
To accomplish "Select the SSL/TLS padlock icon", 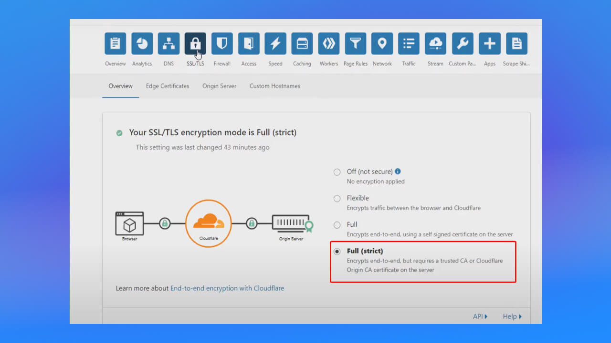I will pos(195,44).
